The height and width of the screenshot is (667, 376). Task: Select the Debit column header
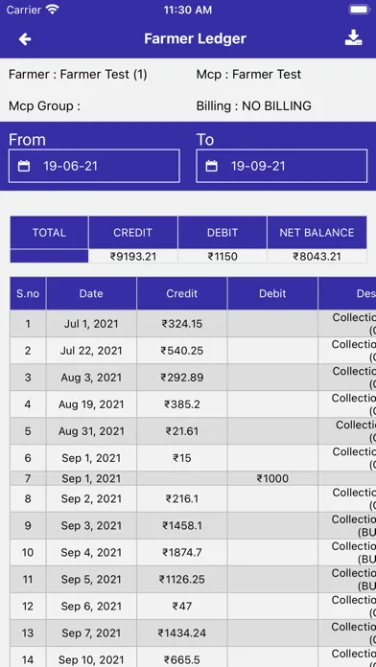coord(272,293)
